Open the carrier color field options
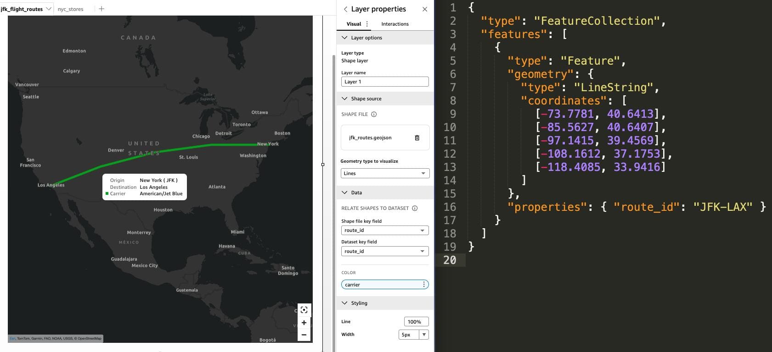Viewport: 772px width, 352px height. pos(424,285)
